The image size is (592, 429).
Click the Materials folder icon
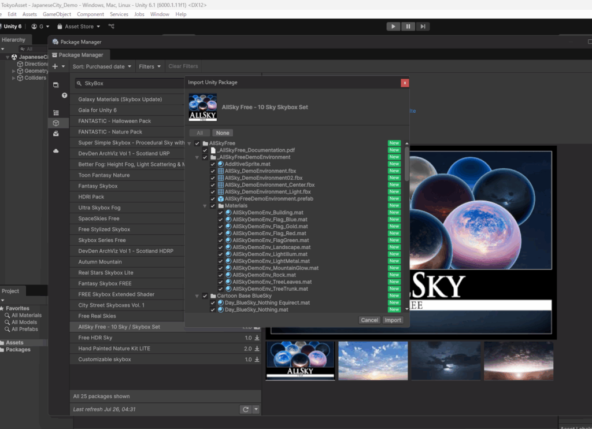(221, 206)
